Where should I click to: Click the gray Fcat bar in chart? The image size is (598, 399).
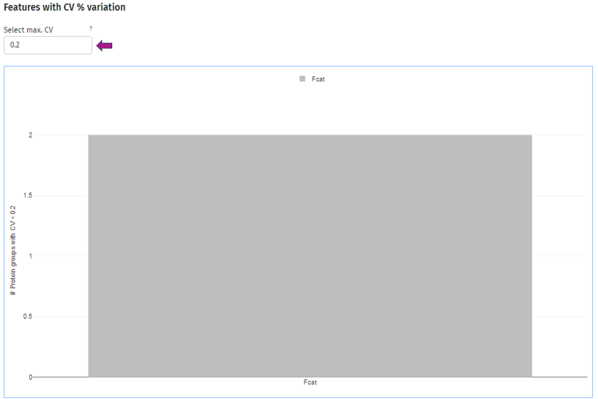(x=310, y=256)
